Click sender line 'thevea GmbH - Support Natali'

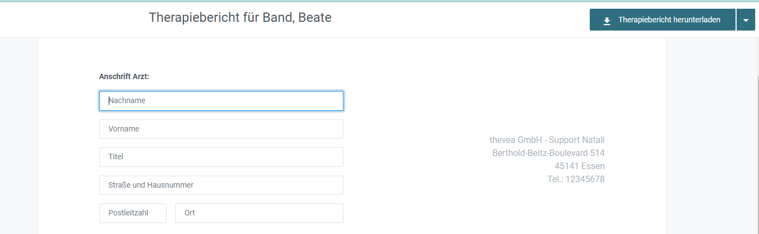(x=547, y=140)
